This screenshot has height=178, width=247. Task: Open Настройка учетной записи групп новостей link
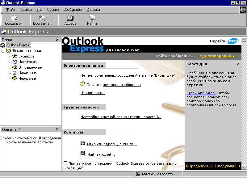point(121,117)
